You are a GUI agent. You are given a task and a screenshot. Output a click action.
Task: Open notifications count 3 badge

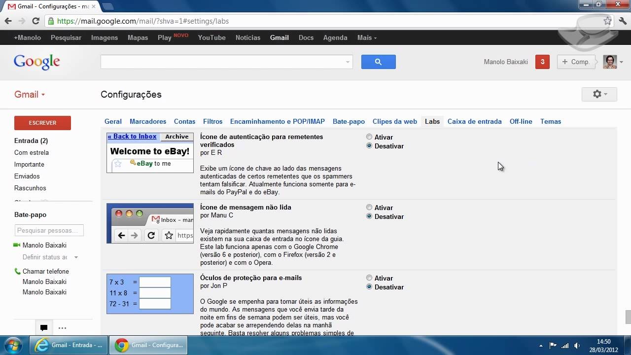(x=542, y=62)
